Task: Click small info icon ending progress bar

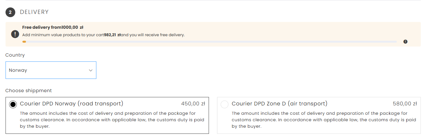Action: click(x=405, y=42)
